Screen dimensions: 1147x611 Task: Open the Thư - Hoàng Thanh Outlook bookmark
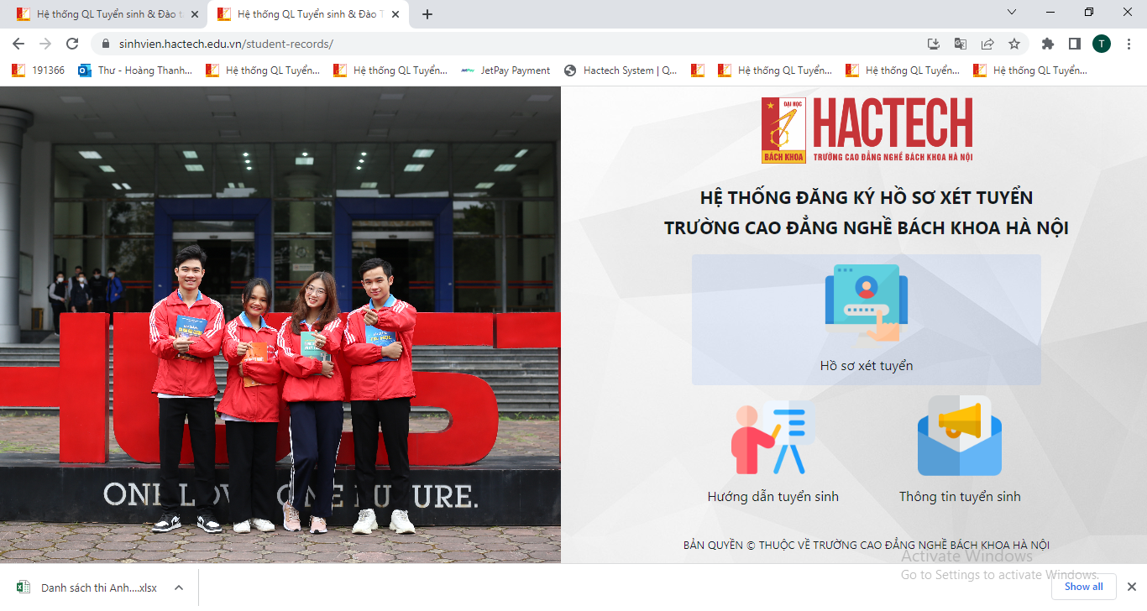click(x=135, y=70)
